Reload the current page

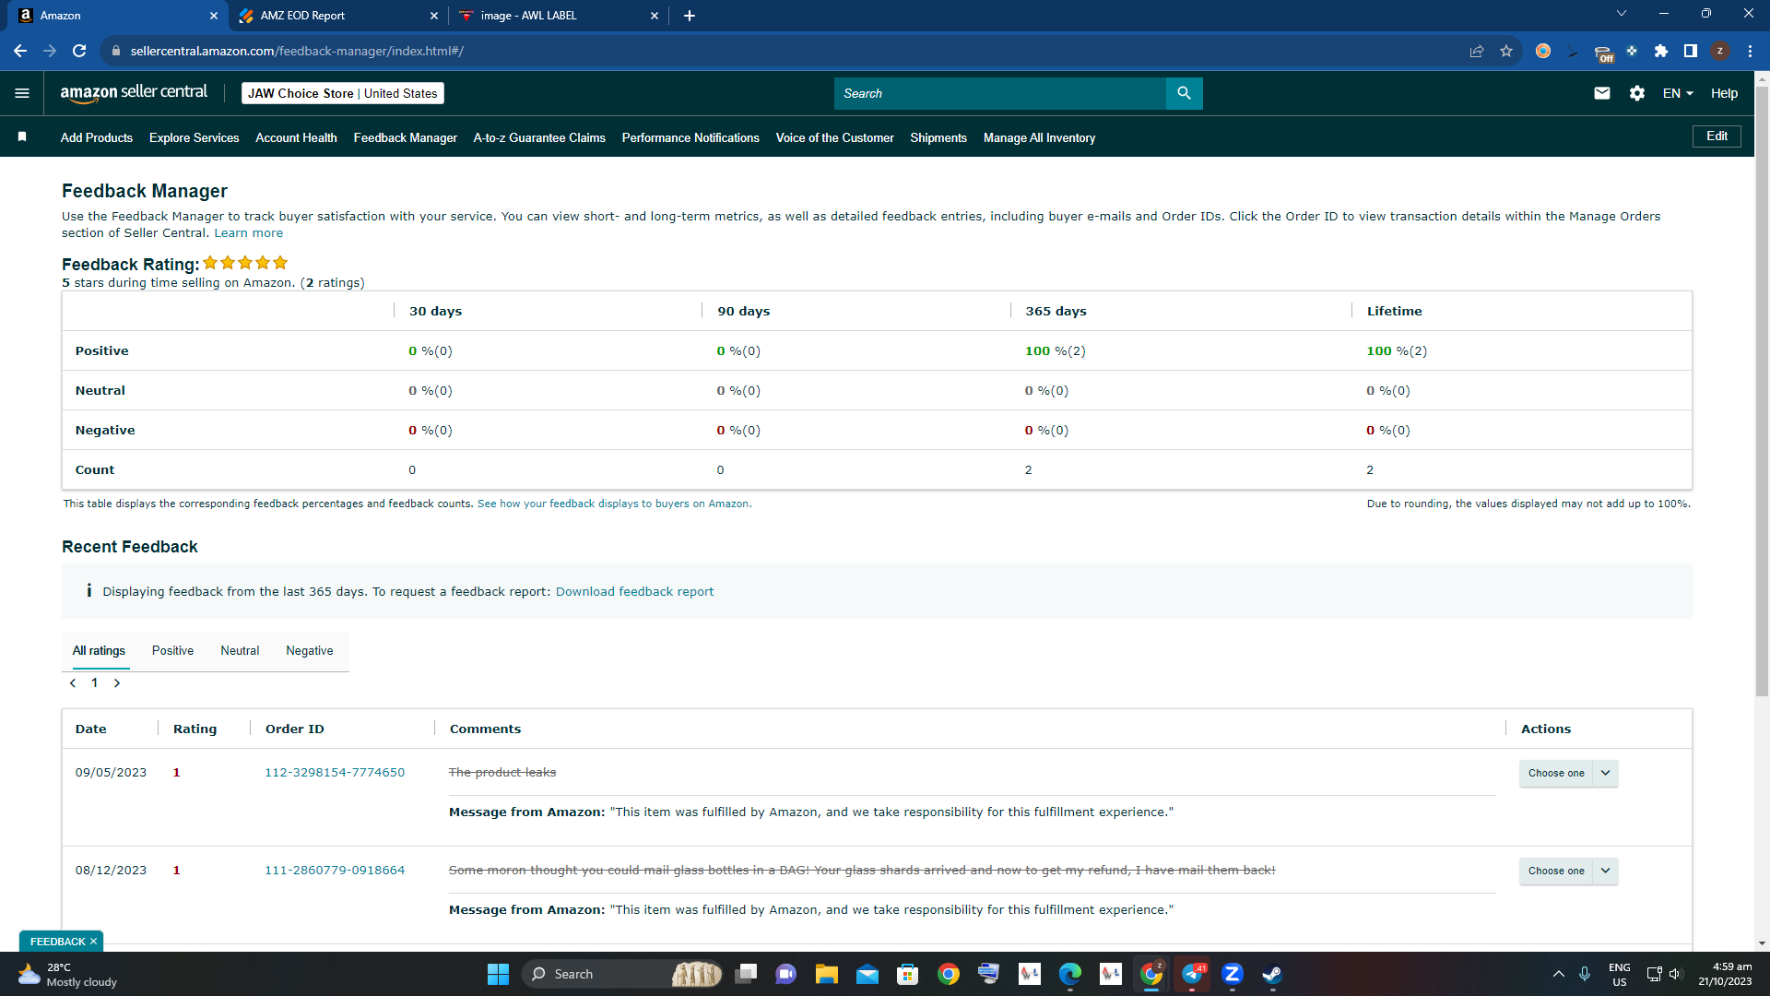(79, 51)
